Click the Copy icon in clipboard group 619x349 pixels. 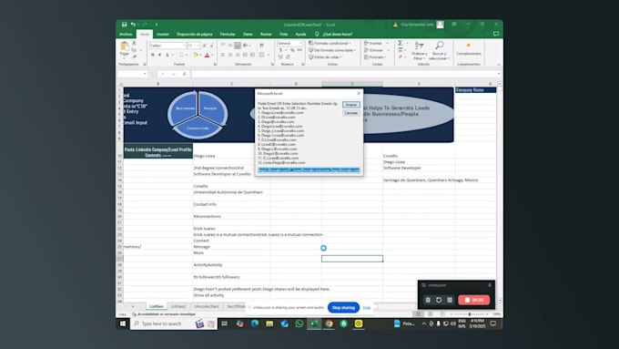pyautogui.click(x=134, y=50)
